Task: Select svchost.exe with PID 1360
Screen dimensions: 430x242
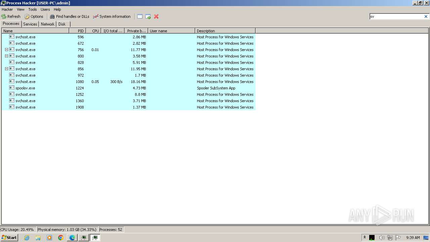Action: (x=129, y=101)
